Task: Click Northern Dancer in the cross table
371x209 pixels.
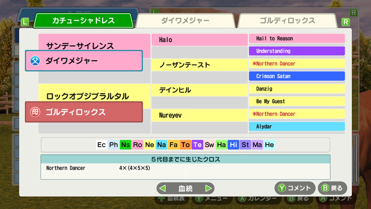Action: [x=66, y=168]
